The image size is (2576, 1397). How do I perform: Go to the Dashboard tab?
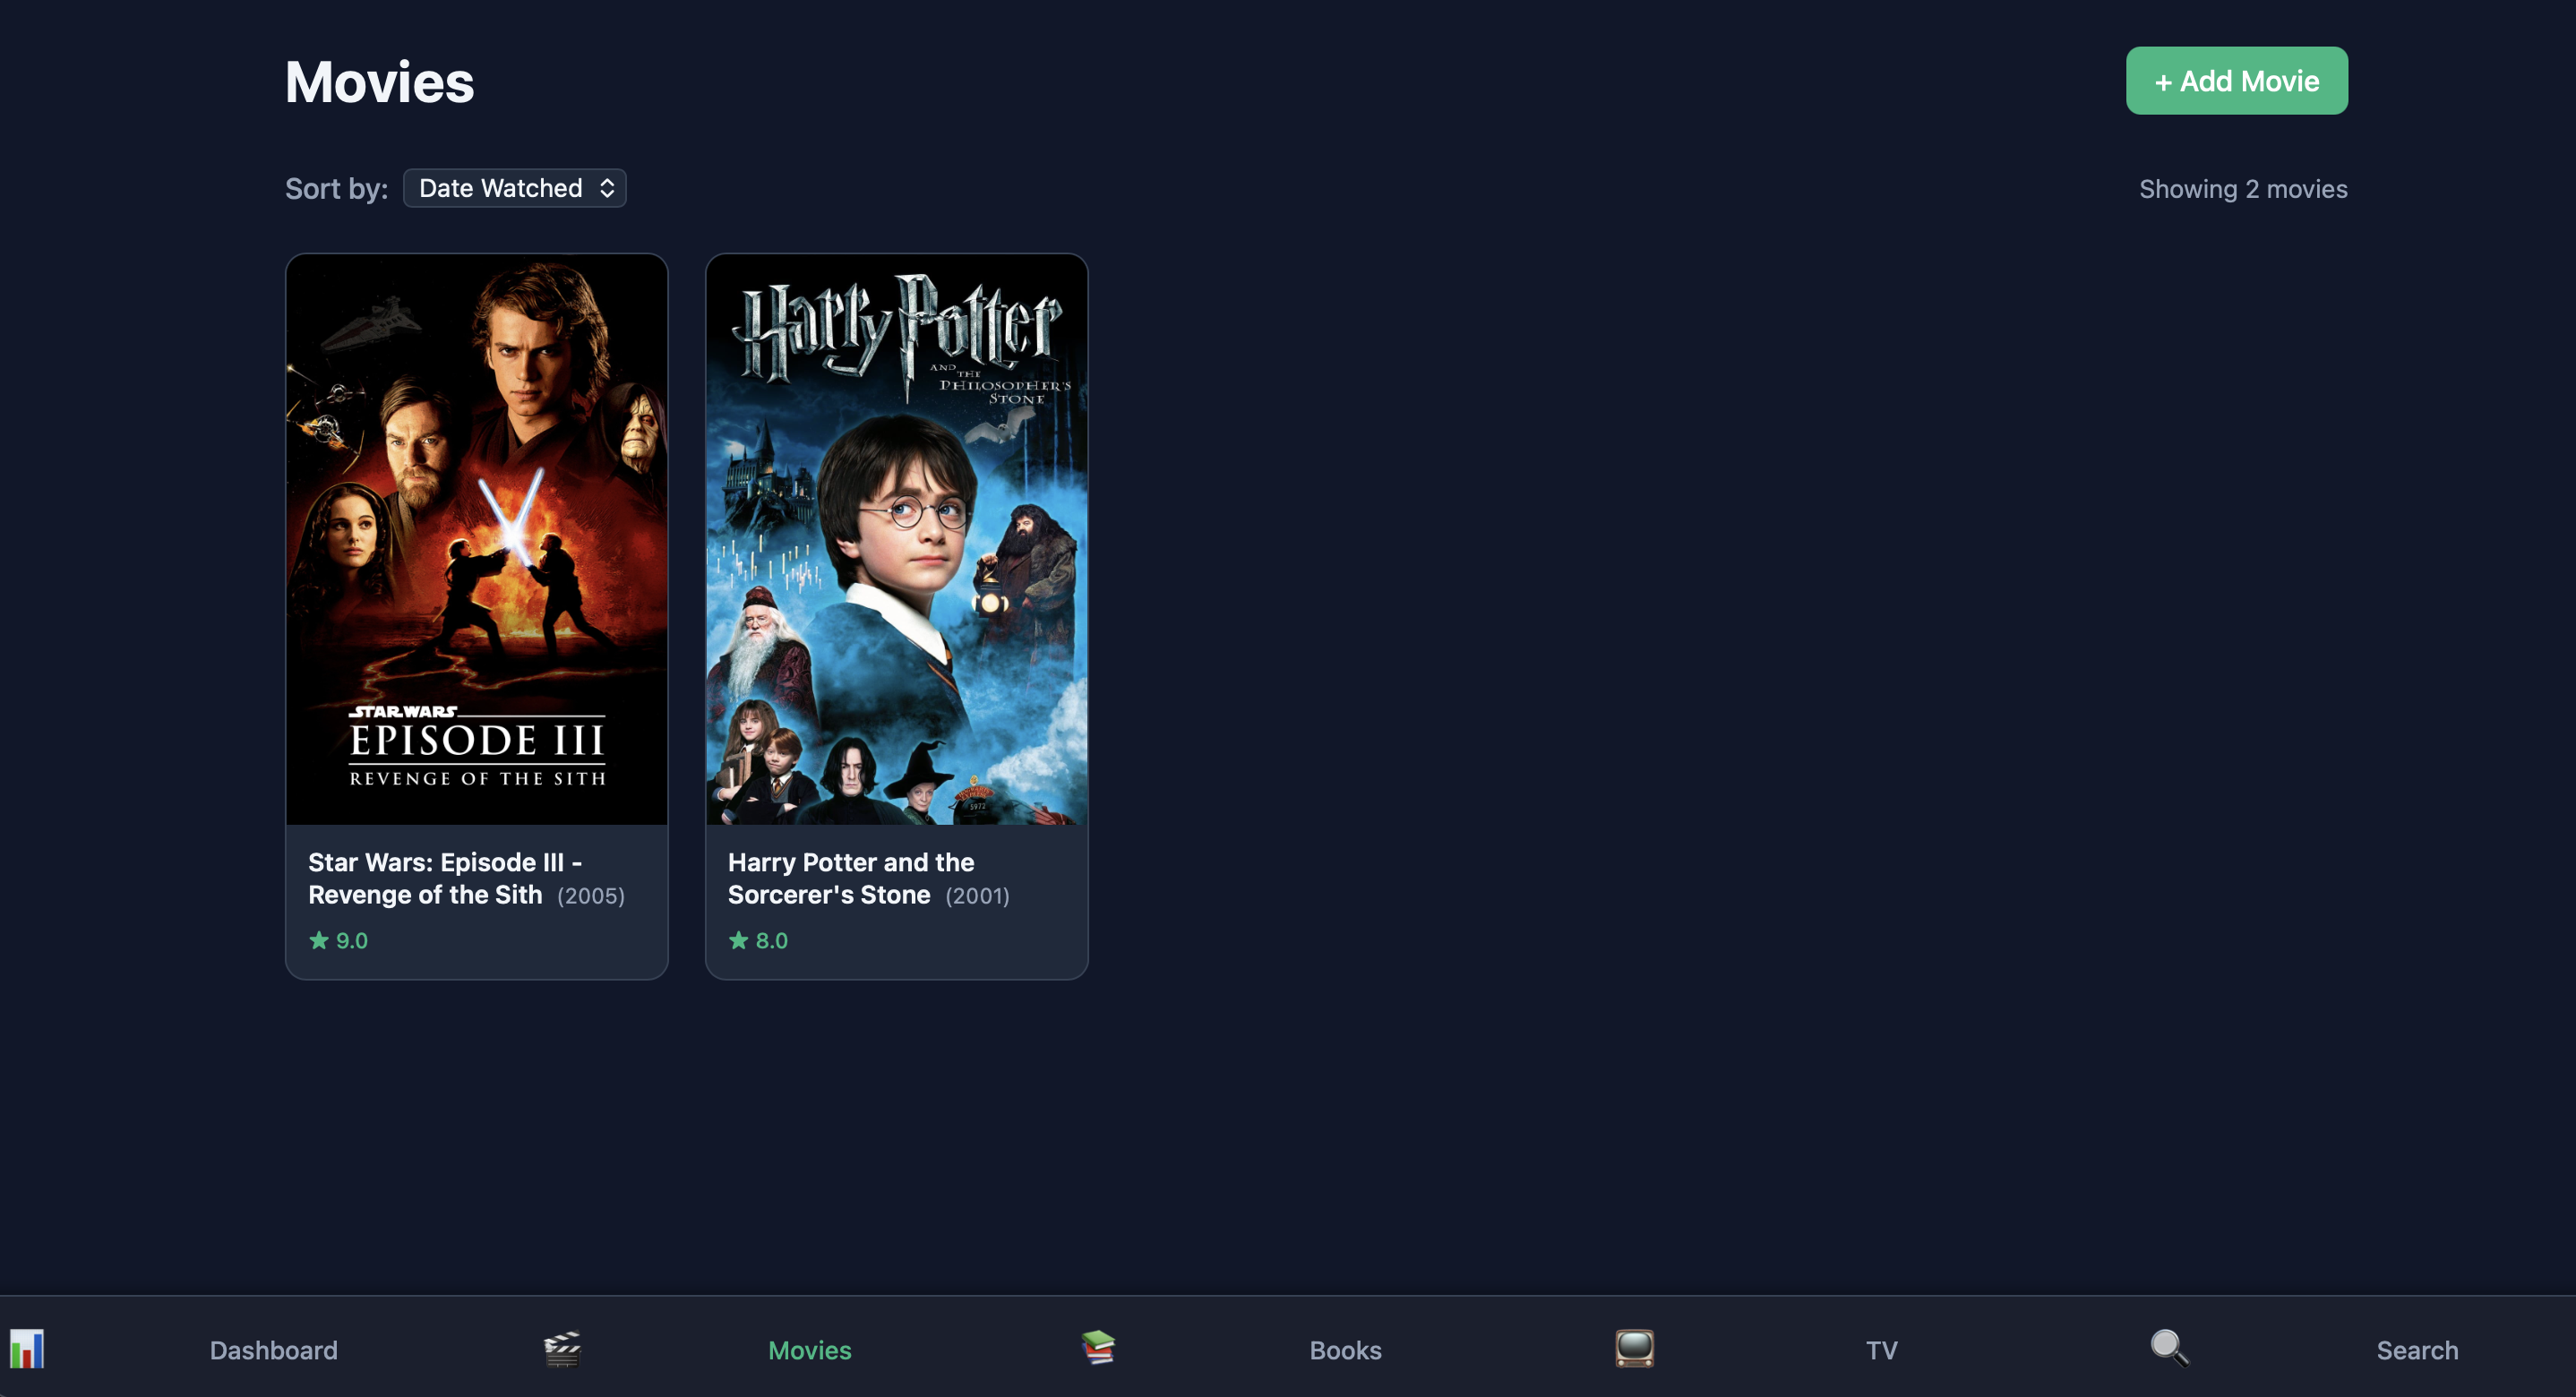click(x=273, y=1350)
